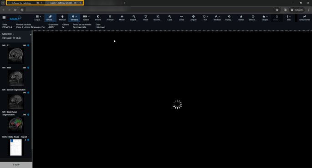Toggle the Manual hand mode

pyautogui.click(x=62, y=18)
